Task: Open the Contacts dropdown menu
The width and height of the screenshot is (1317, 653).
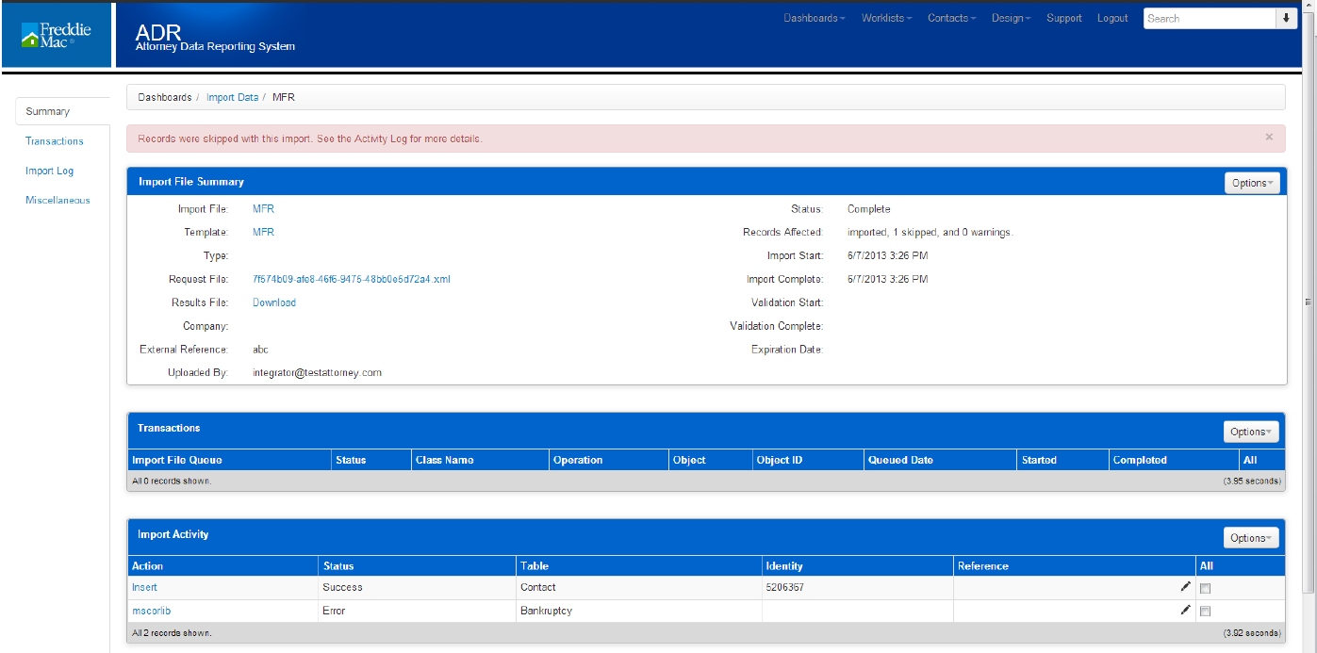Action: [951, 18]
